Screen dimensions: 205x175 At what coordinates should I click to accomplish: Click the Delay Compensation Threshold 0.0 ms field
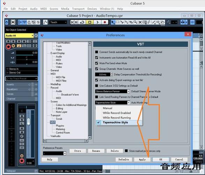(103, 75)
